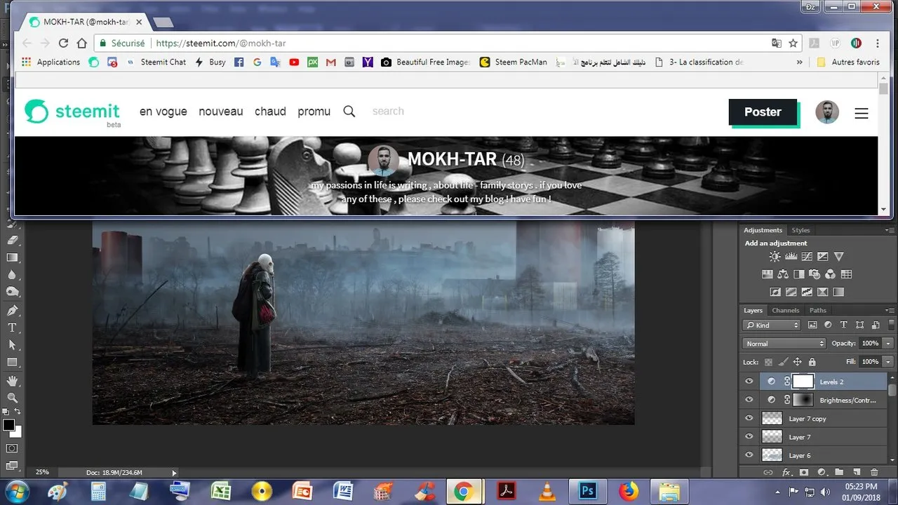Image resolution: width=898 pixels, height=505 pixels.
Task: Open the status bar info arrow next to Doc size
Action: click(x=175, y=473)
